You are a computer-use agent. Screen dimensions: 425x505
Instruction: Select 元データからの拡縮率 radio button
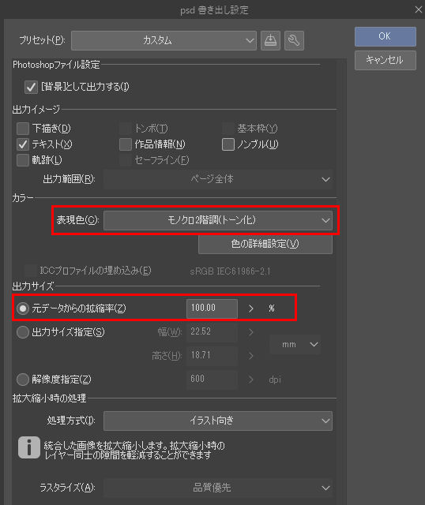pos(23,309)
